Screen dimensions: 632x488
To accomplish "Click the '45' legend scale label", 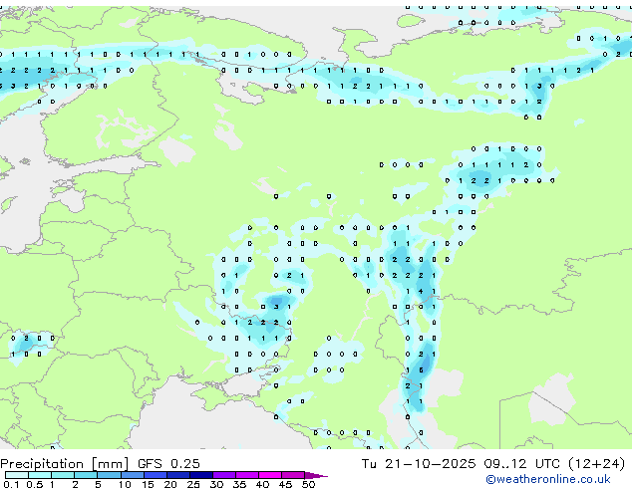I will pos(286,484).
